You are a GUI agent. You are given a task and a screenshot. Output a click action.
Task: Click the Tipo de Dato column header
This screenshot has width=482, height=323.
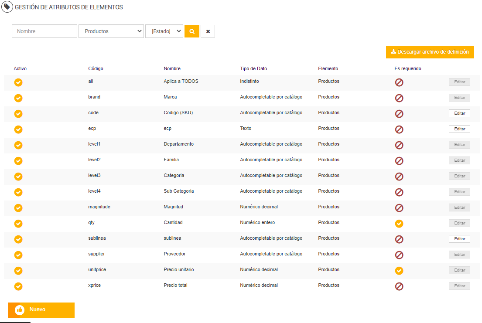click(x=253, y=68)
